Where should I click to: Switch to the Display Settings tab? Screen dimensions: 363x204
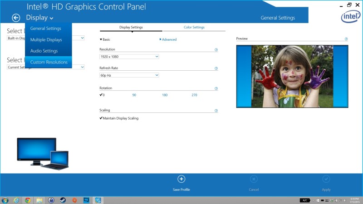point(131,27)
